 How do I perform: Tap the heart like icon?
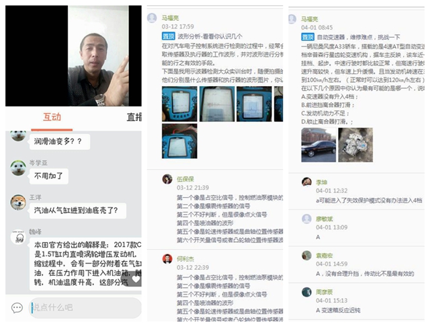coord(136,279)
